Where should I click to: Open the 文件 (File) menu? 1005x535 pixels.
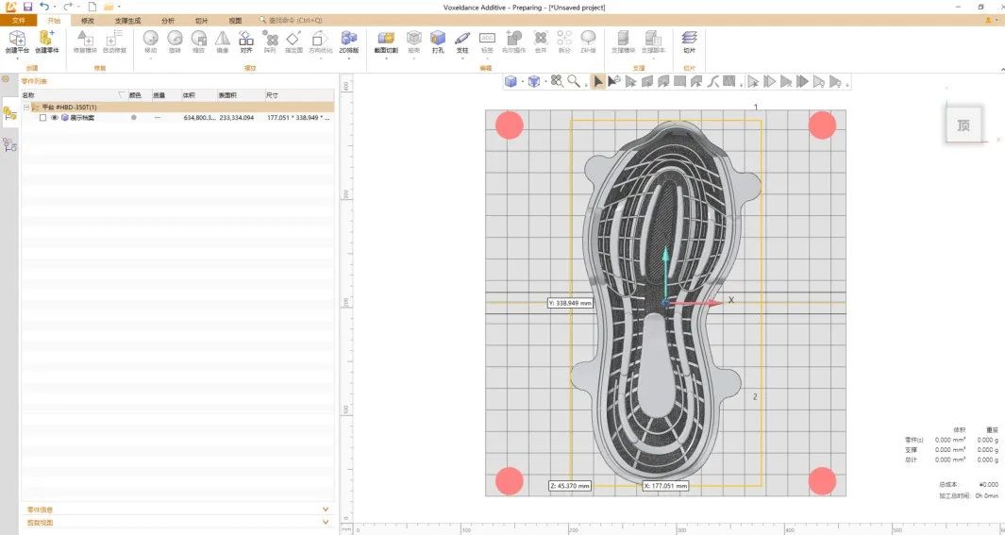[19, 21]
